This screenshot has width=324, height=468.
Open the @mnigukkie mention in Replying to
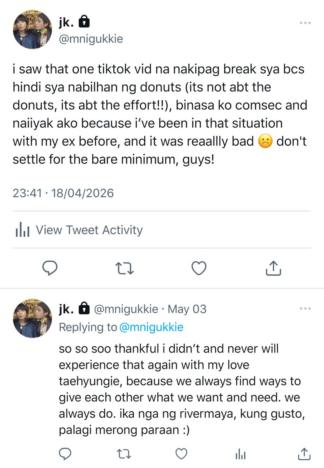tap(151, 327)
